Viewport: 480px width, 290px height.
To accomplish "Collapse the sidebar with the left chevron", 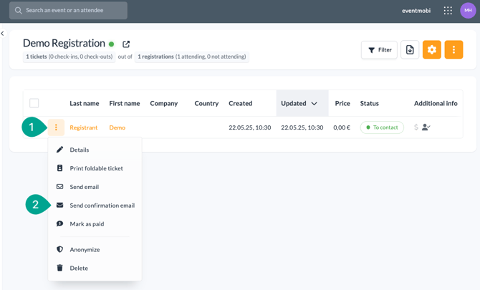I will point(2,34).
